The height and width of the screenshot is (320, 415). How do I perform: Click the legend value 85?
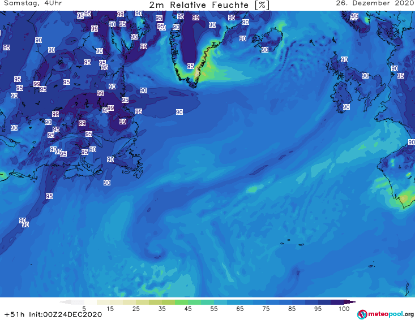point(292,309)
